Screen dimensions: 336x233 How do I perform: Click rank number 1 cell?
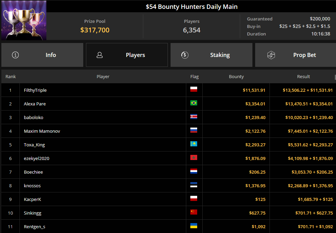[10, 90]
